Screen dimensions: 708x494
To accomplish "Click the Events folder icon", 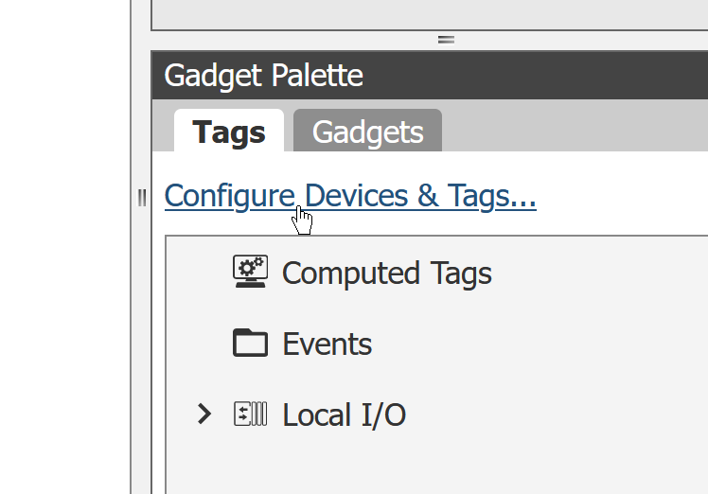I will [x=250, y=343].
